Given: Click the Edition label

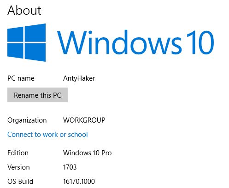Looking at the screenshot, I should click(x=18, y=153).
